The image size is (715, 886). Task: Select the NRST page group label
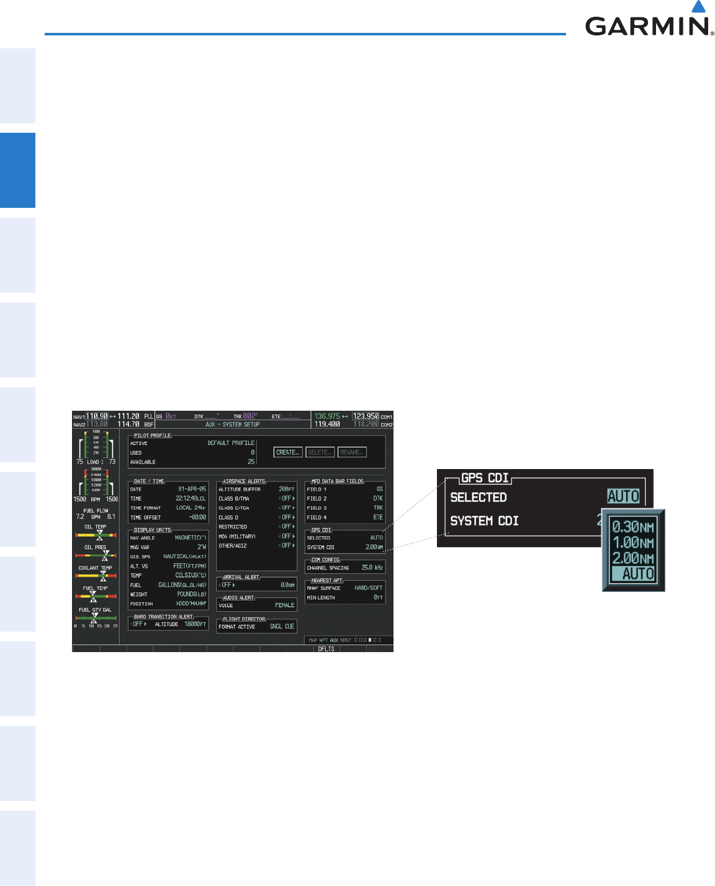tap(346, 640)
